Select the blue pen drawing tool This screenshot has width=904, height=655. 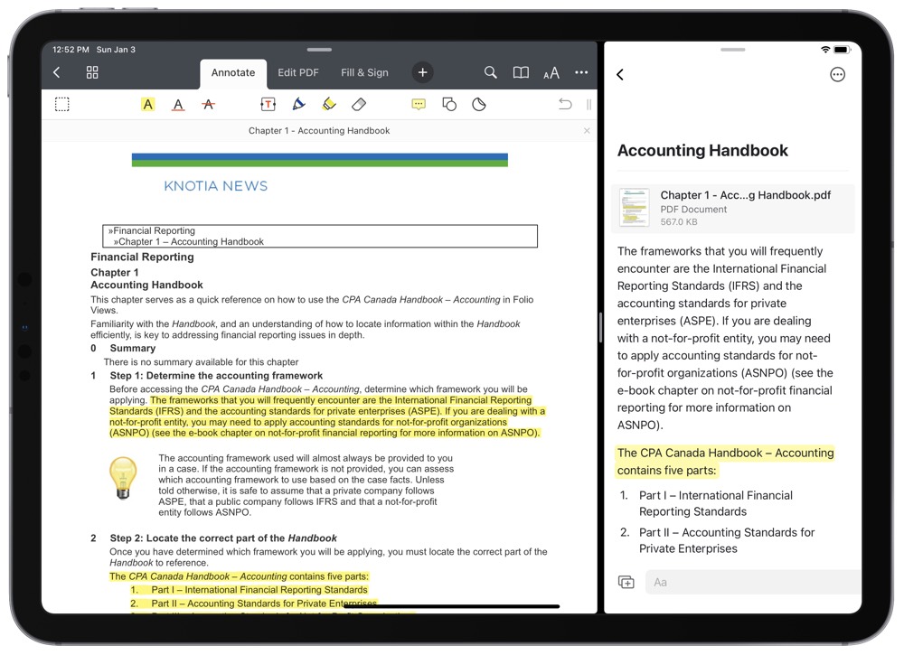298,104
